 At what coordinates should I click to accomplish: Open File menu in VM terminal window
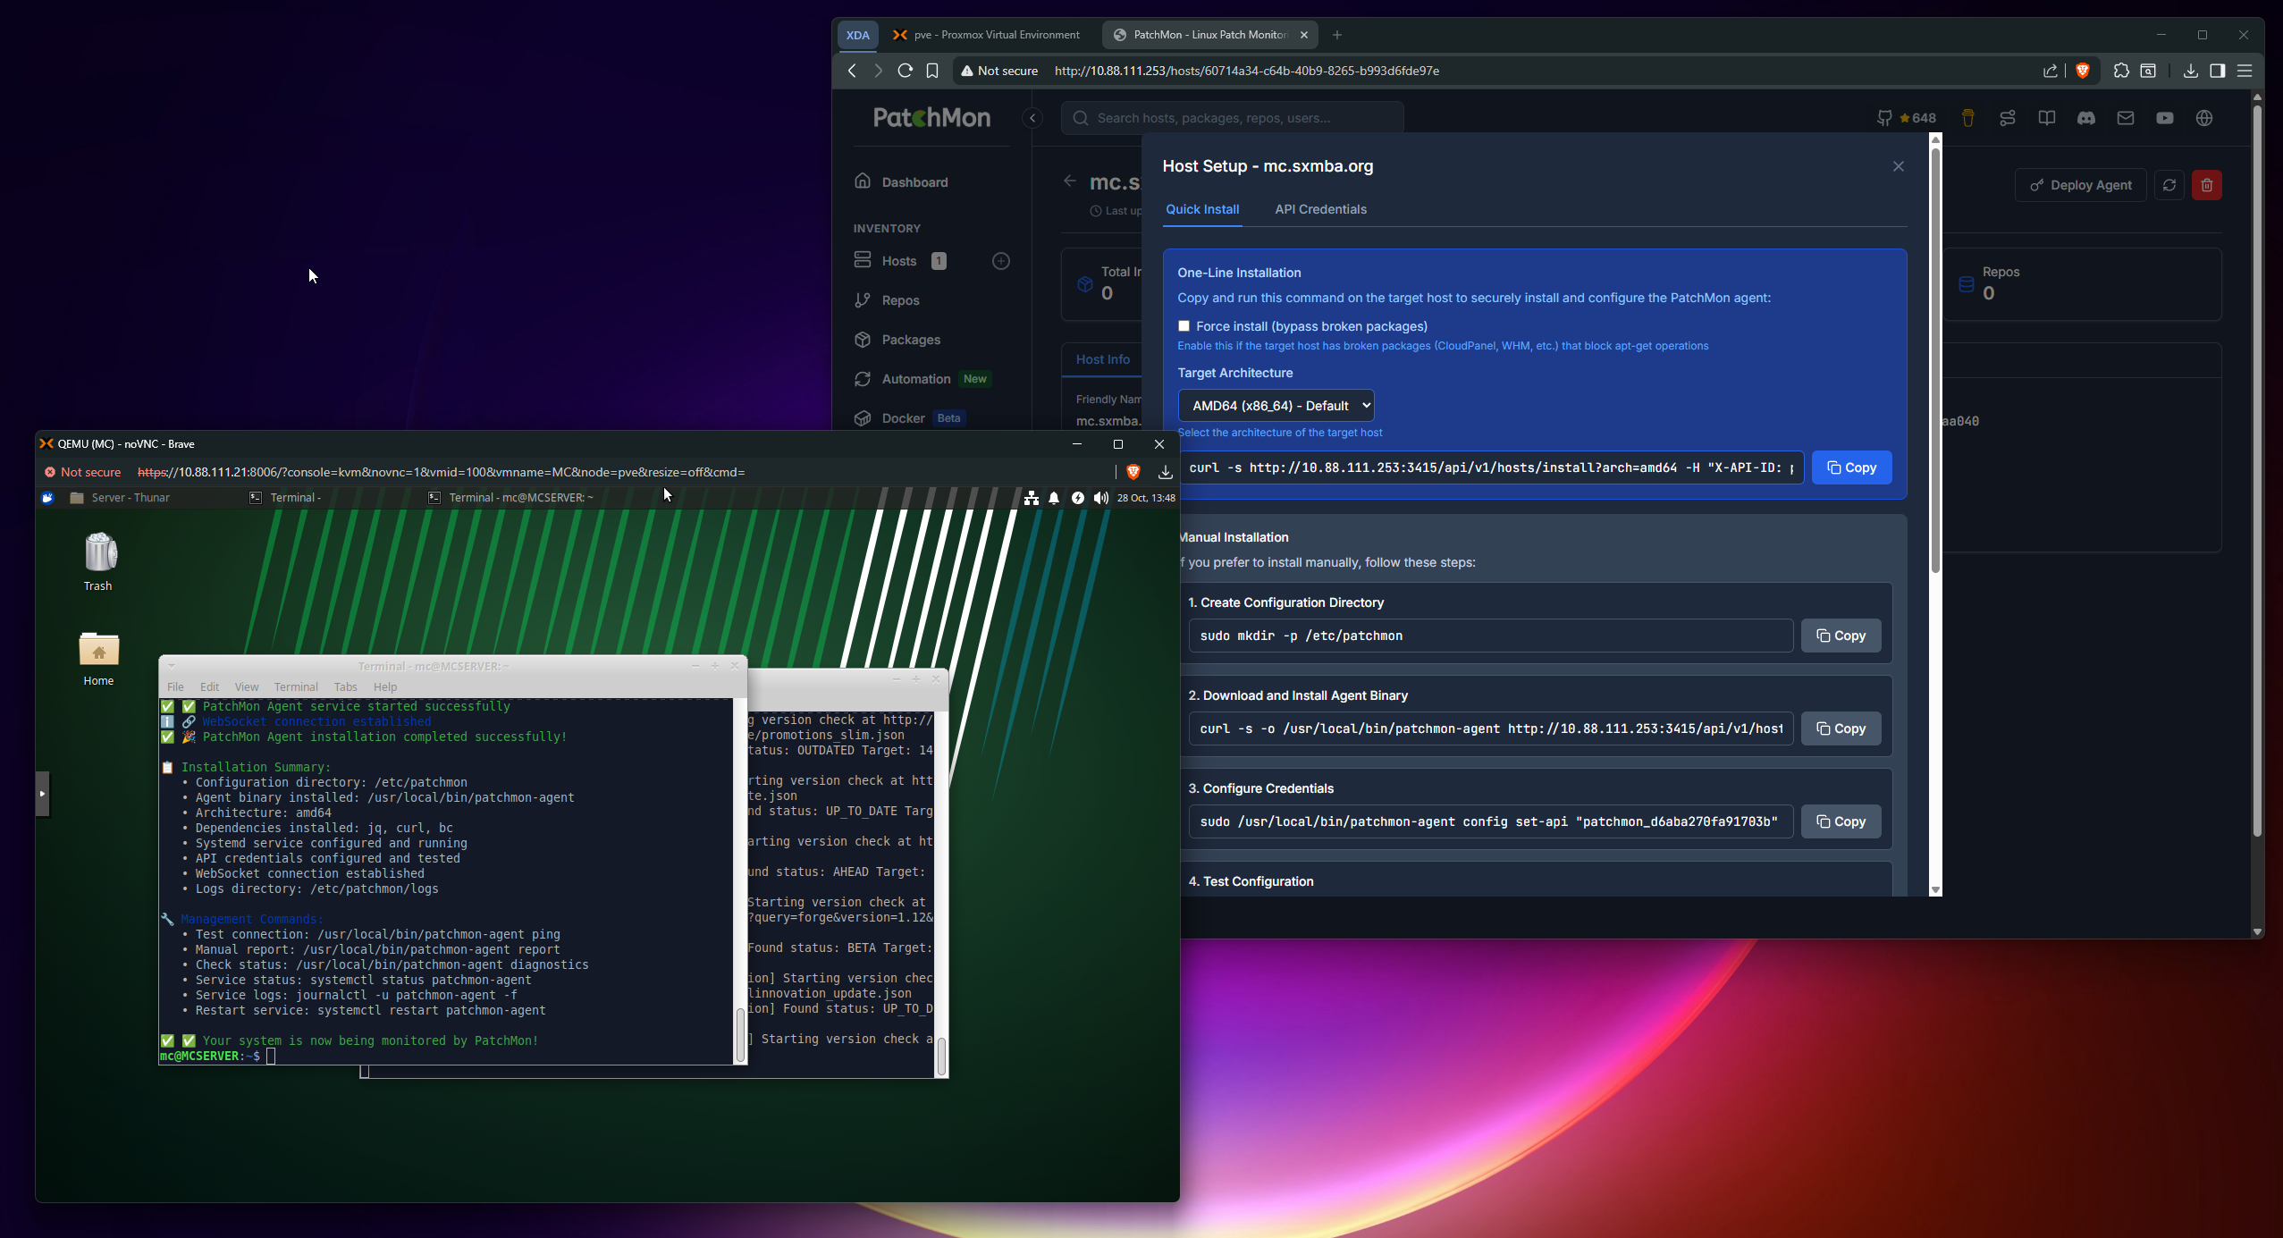[x=175, y=687]
